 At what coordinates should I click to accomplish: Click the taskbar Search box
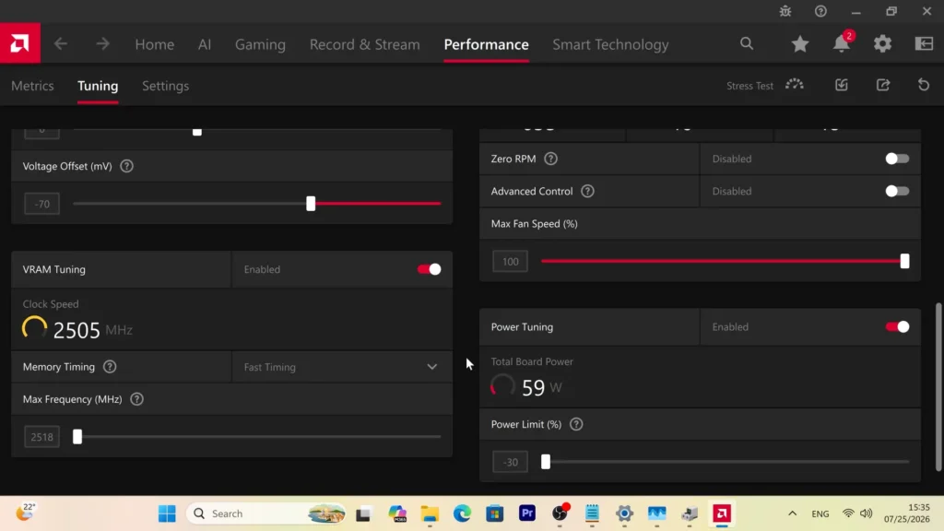(x=266, y=513)
